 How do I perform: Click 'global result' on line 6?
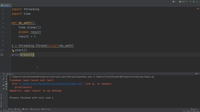point(30,32)
